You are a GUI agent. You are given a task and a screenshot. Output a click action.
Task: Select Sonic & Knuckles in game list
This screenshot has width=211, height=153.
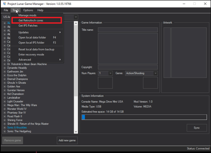coord(17,128)
